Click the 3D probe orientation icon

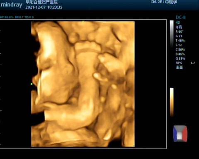coord(180,133)
